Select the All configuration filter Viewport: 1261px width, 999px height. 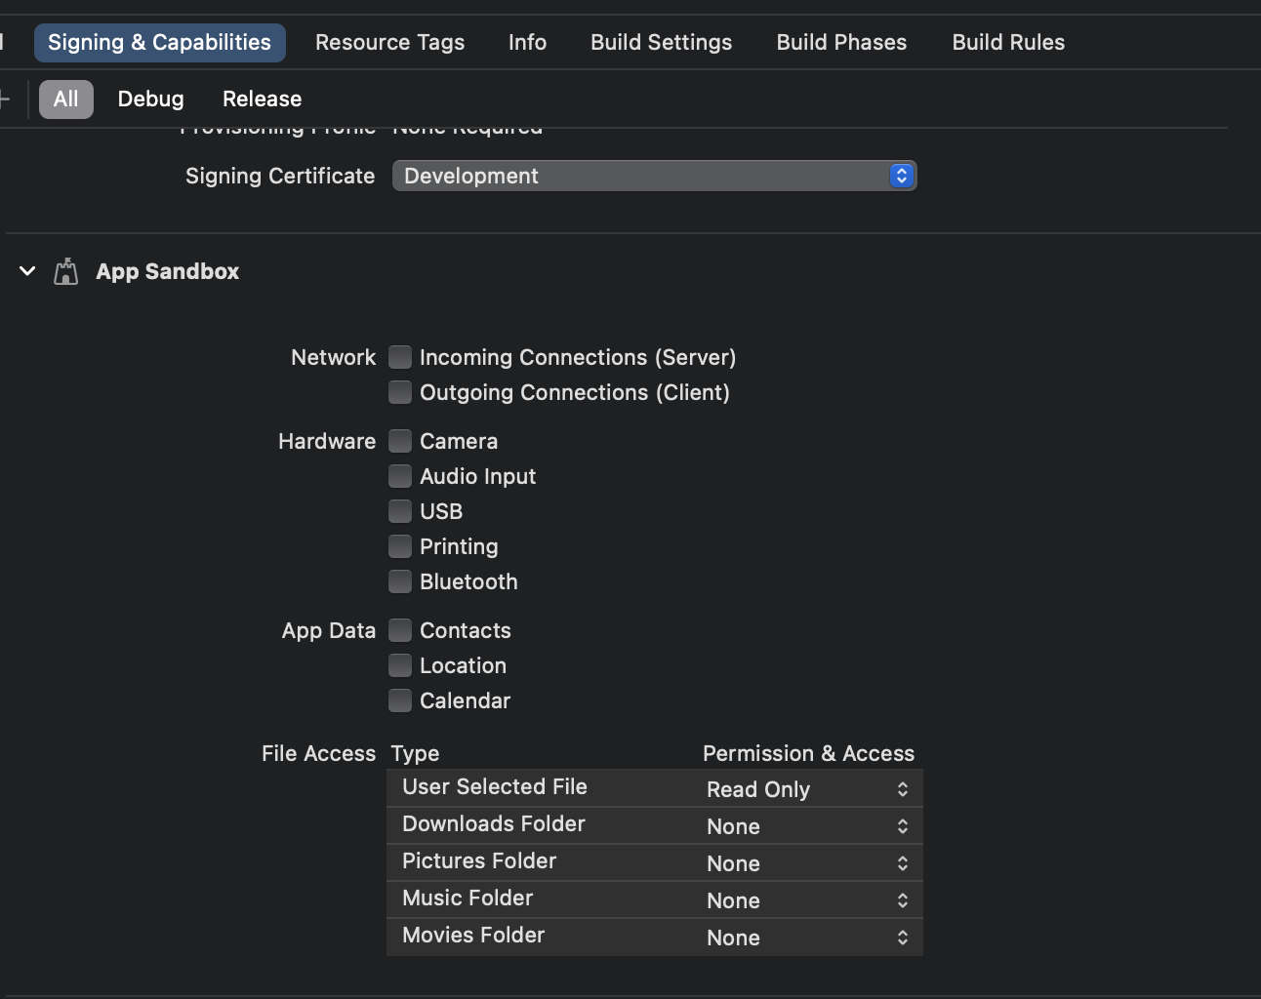(66, 100)
